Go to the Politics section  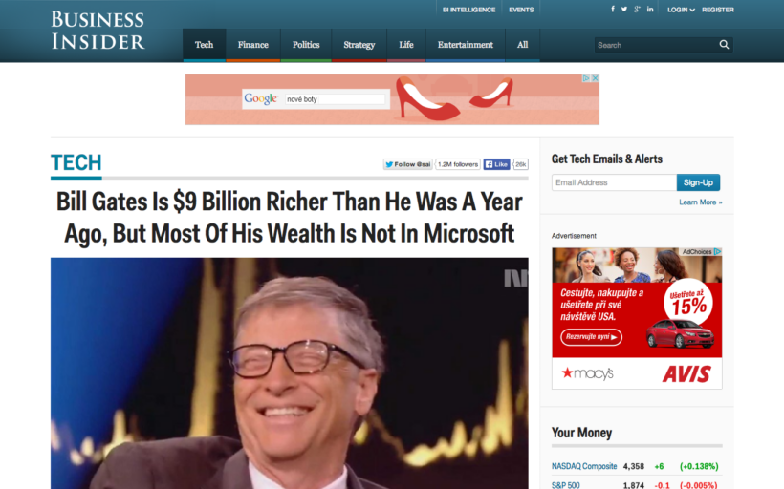point(306,45)
